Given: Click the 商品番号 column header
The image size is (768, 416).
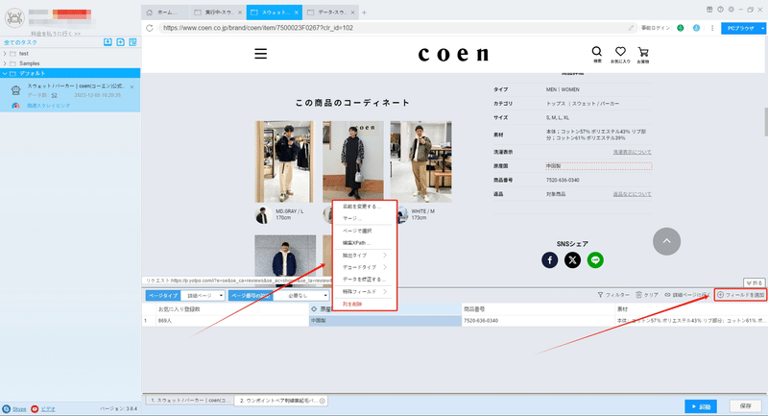Looking at the screenshot, I should click(538, 309).
